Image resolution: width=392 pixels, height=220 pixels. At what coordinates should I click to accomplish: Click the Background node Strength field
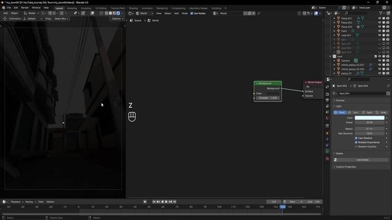(268, 98)
